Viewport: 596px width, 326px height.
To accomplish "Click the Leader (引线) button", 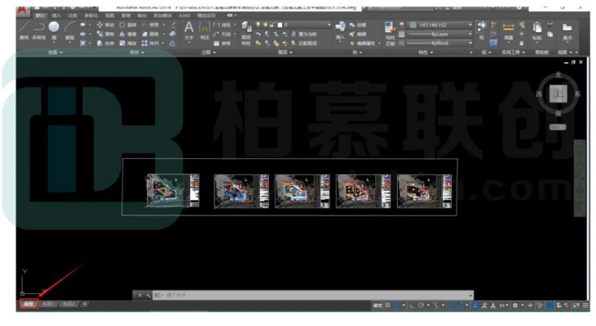I will pyautogui.click(x=223, y=34).
